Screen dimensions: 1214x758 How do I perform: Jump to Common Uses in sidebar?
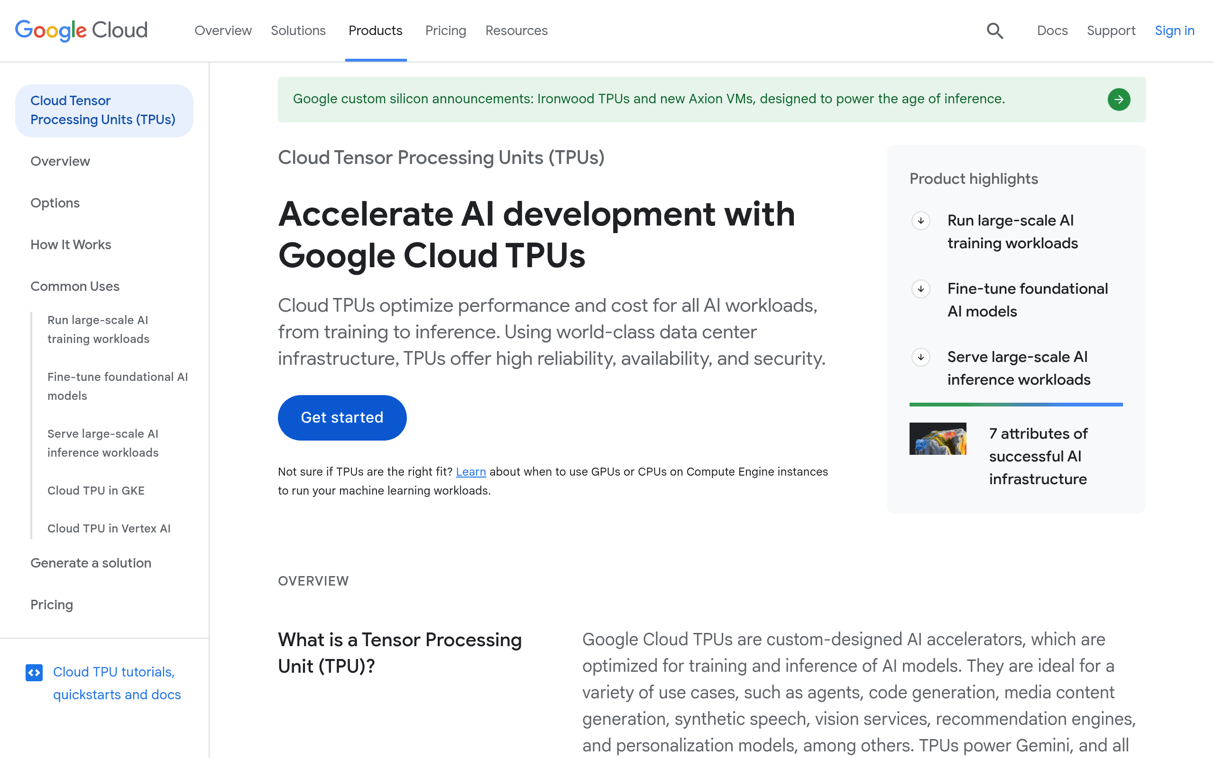click(75, 286)
